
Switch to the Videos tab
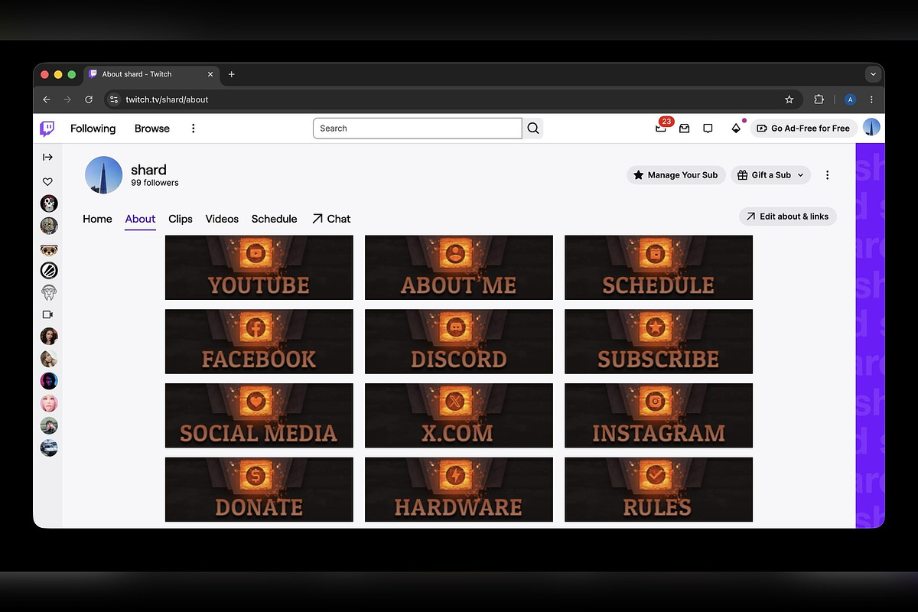pyautogui.click(x=222, y=219)
